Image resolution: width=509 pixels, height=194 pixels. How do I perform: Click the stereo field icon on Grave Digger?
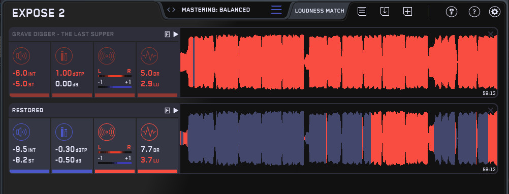coord(107,56)
